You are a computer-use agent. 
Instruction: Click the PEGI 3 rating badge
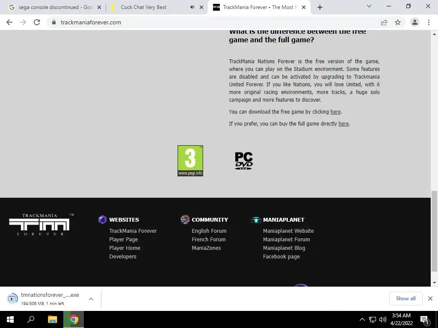[x=190, y=161]
